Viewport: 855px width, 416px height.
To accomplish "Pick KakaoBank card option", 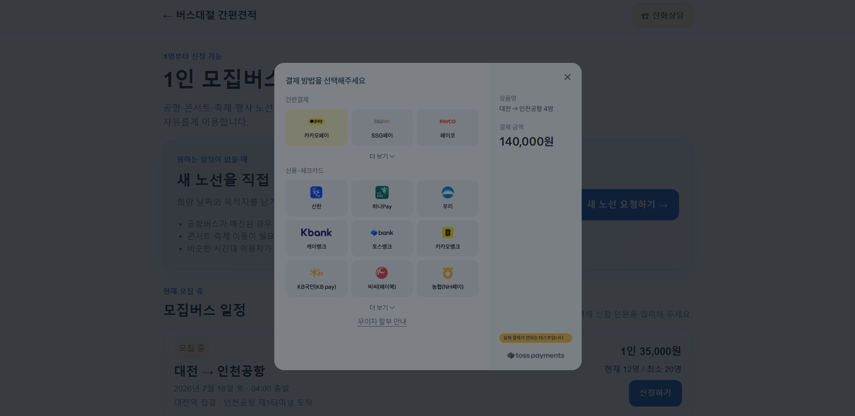I will pyautogui.click(x=447, y=238).
